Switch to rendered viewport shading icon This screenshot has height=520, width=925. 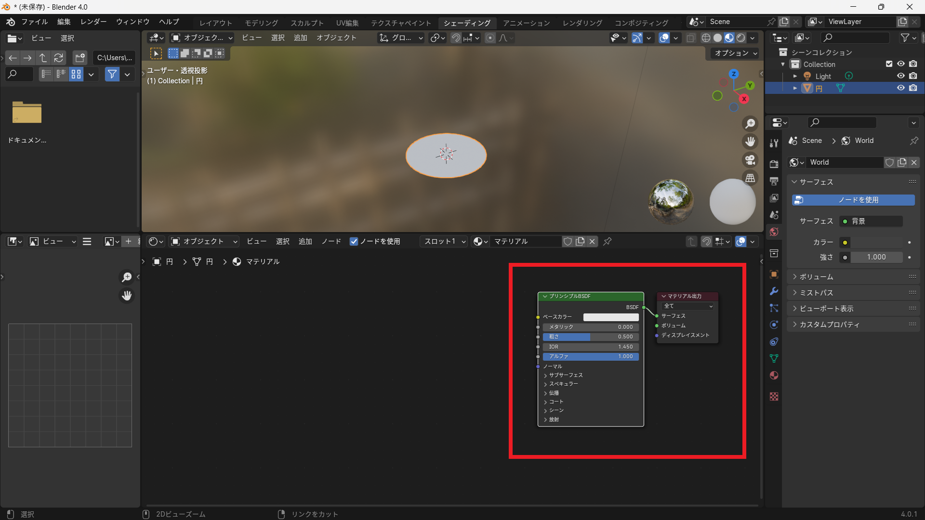(741, 38)
